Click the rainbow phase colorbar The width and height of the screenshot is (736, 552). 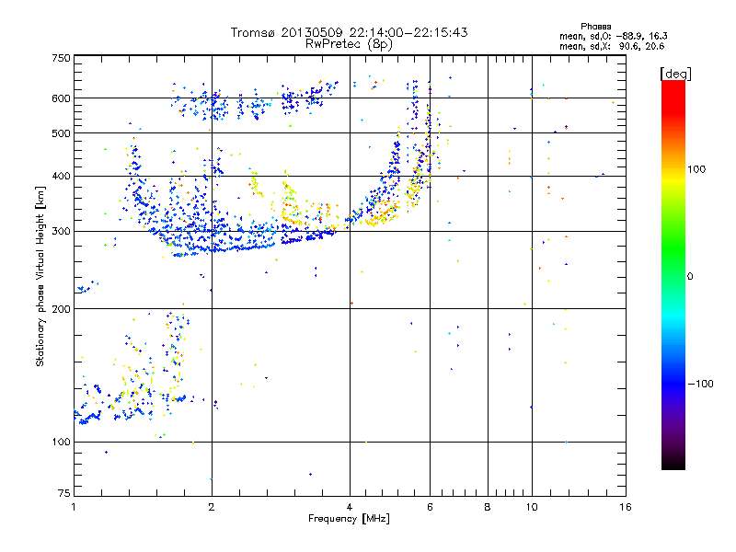click(673, 275)
